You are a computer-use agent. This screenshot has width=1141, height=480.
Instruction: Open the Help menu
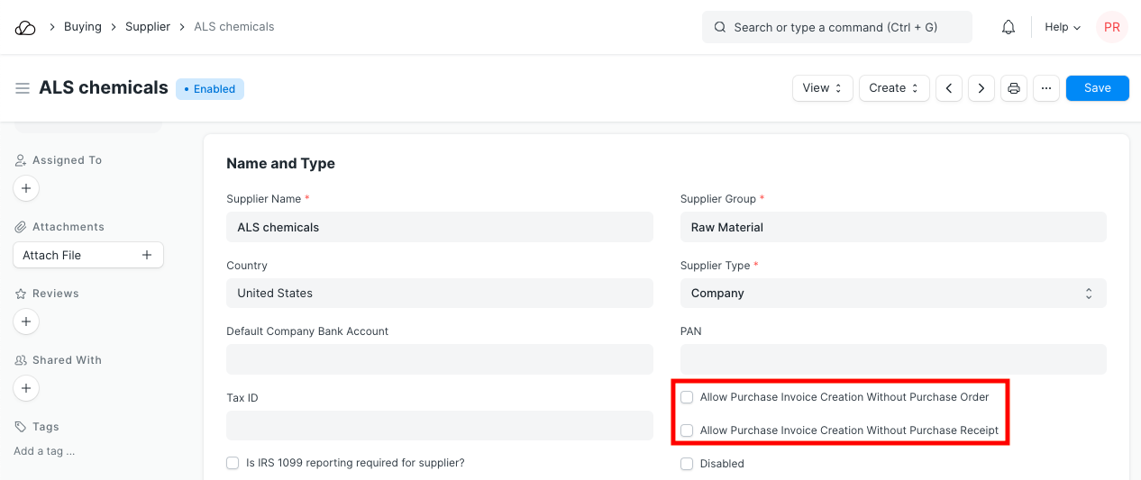1062,27
